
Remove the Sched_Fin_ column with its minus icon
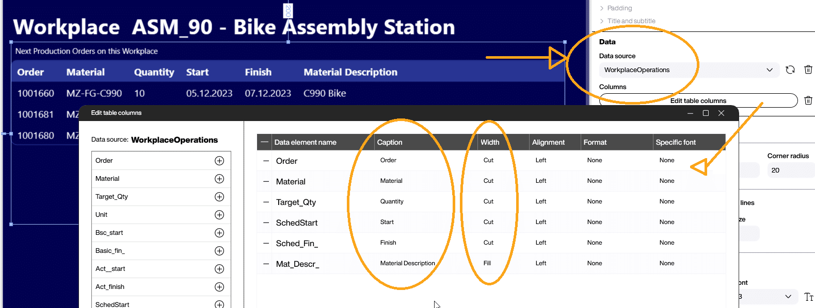[x=266, y=243]
